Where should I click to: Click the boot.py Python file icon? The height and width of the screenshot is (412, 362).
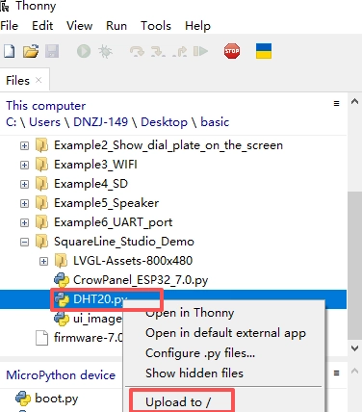[23, 399]
